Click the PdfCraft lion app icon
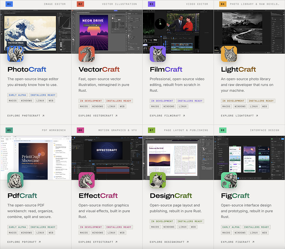 (15, 180)
